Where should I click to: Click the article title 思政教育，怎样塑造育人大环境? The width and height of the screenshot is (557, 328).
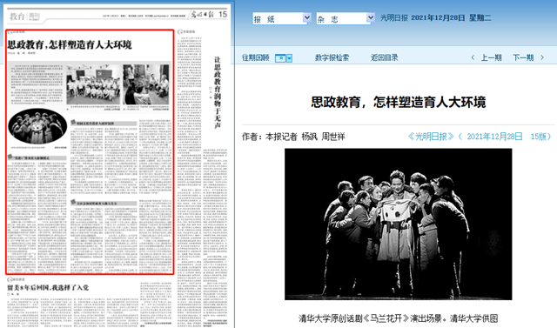click(x=399, y=103)
